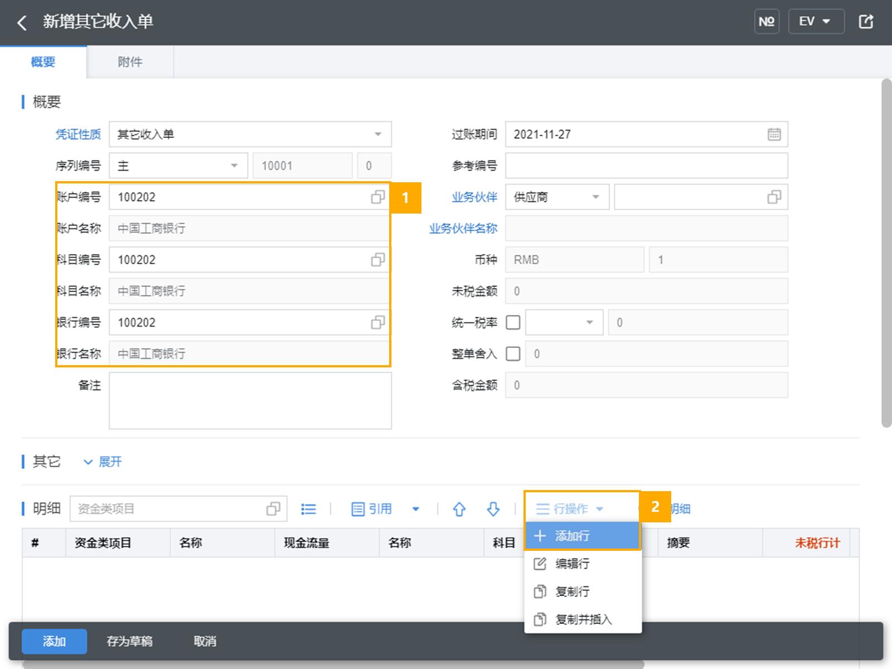Toggle the 统一税率 checkbox

513,322
